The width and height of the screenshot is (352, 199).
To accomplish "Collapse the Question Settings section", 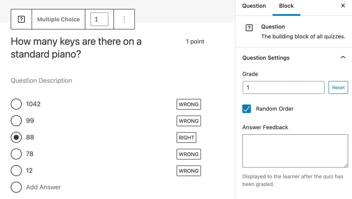I will 343,57.
